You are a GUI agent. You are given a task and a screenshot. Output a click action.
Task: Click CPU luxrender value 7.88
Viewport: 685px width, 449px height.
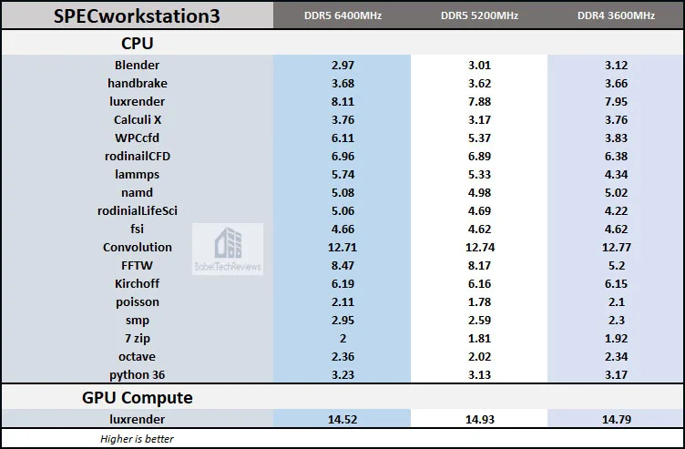click(480, 101)
